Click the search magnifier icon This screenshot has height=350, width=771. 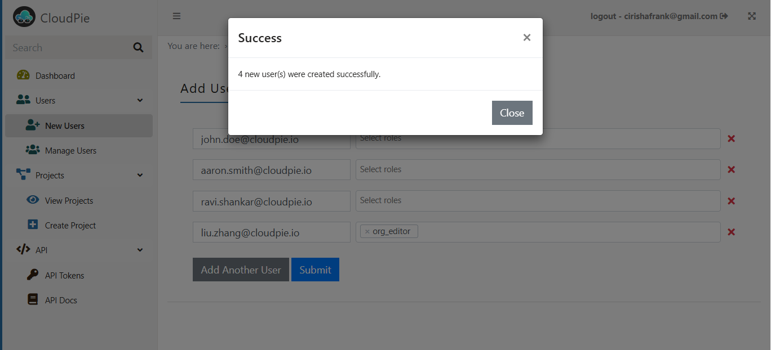[138, 48]
